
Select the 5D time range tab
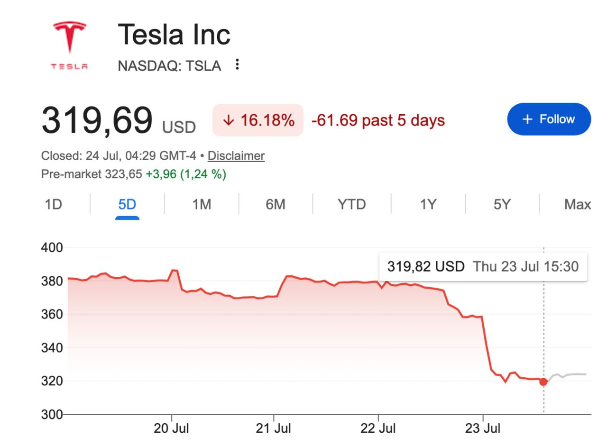pos(127,204)
